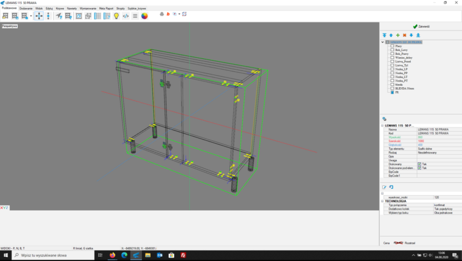Click the Zatwierdź confirm button
Screen dimensions: 462x261
[x=420, y=27]
